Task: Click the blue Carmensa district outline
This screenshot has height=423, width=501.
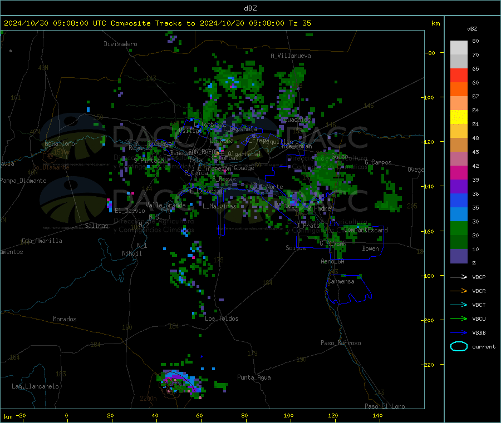Action: (348, 290)
